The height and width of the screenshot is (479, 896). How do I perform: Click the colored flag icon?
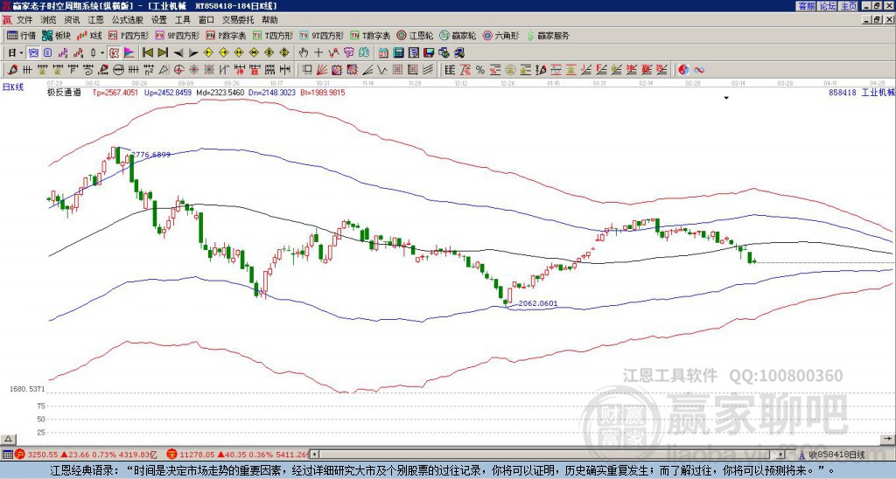click(129, 53)
